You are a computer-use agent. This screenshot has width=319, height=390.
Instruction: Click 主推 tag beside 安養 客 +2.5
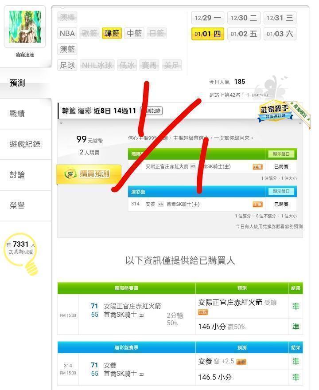click(x=241, y=362)
